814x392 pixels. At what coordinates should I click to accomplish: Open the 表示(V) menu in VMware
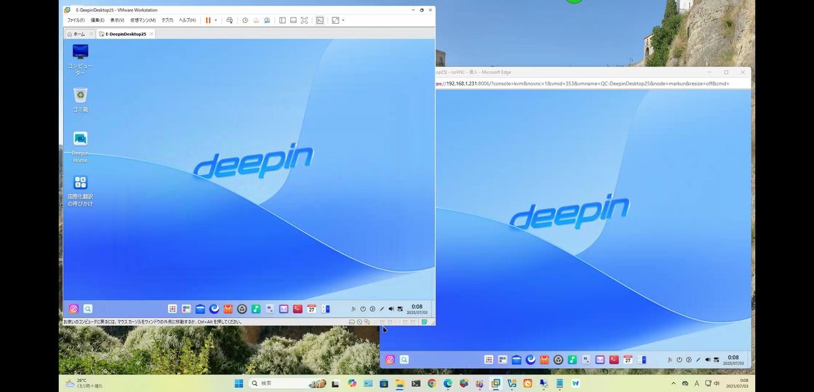117,20
